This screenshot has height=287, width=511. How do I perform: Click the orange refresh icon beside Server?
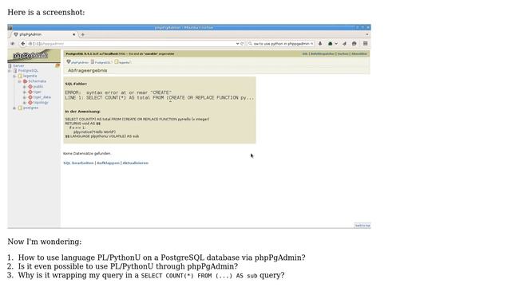click(x=57, y=65)
